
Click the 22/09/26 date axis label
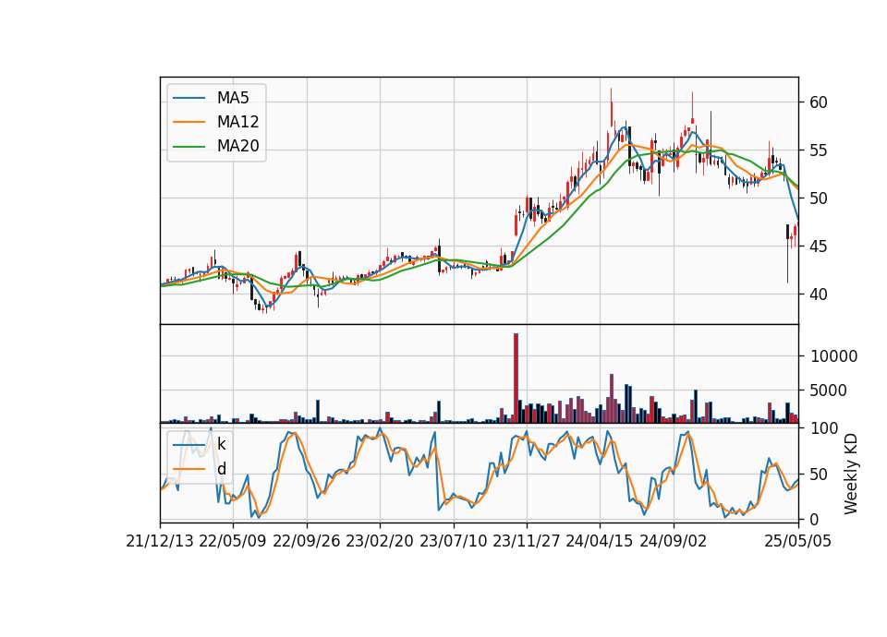(307, 541)
